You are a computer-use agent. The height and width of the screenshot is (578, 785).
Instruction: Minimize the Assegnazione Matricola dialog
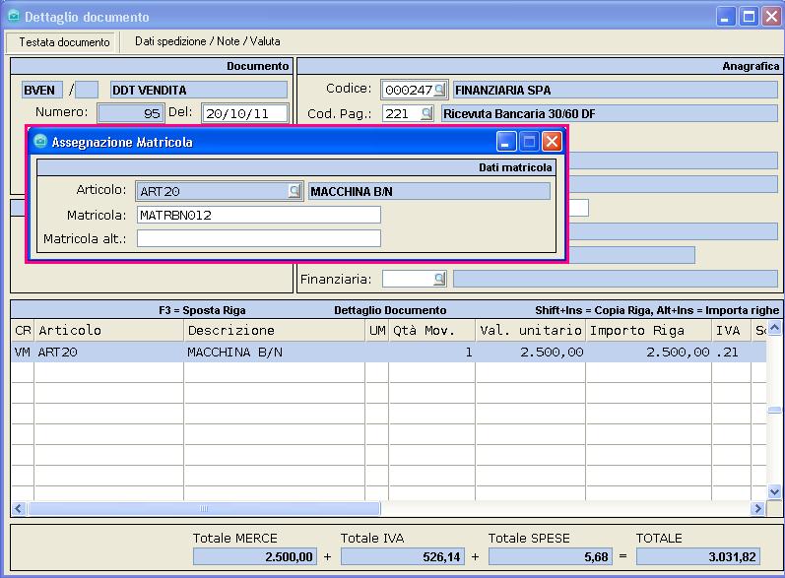[505, 142]
